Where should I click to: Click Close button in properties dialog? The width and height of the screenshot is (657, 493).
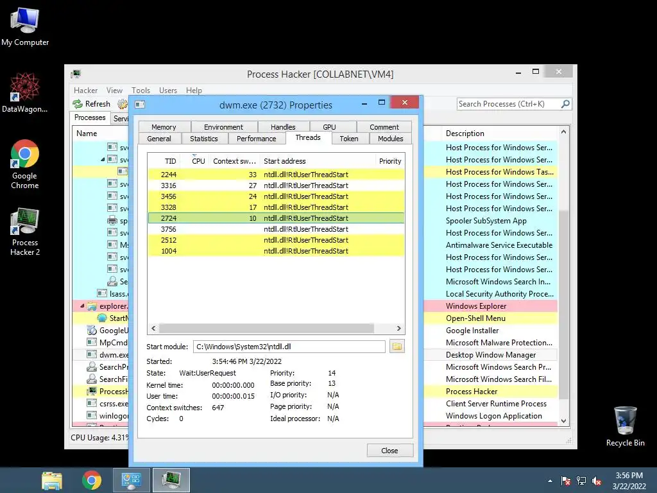coord(389,450)
